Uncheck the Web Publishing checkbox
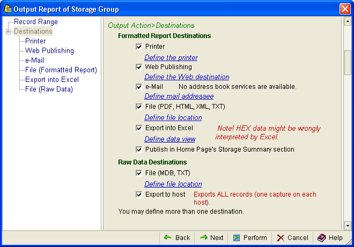 coord(139,67)
